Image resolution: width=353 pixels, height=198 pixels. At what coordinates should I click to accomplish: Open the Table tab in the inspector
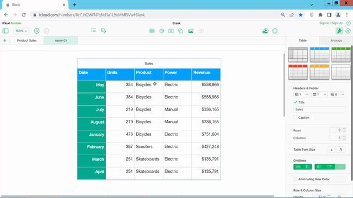coord(303,40)
